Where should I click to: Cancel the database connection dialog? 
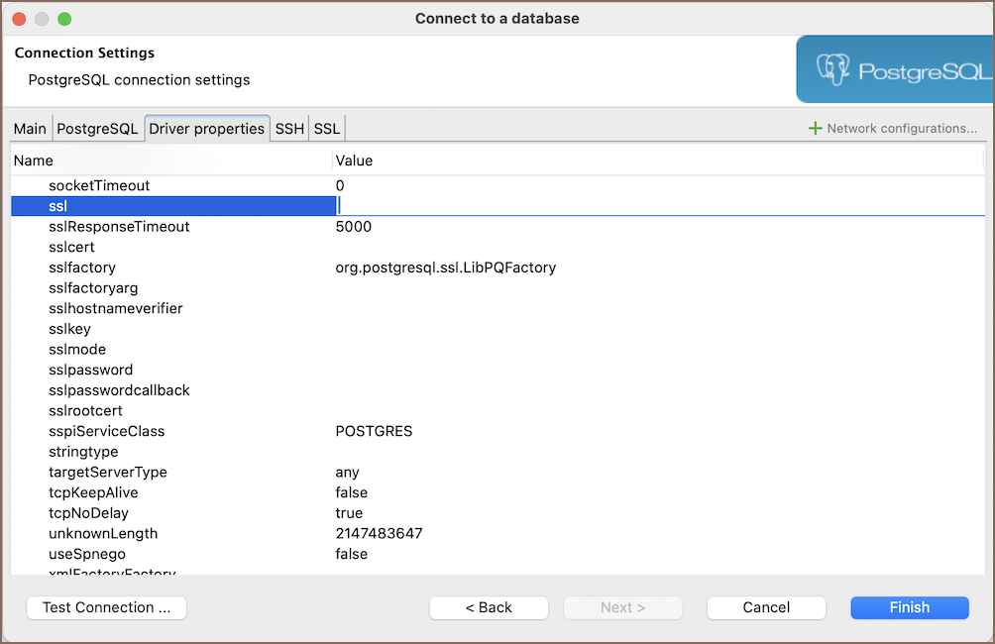(766, 607)
